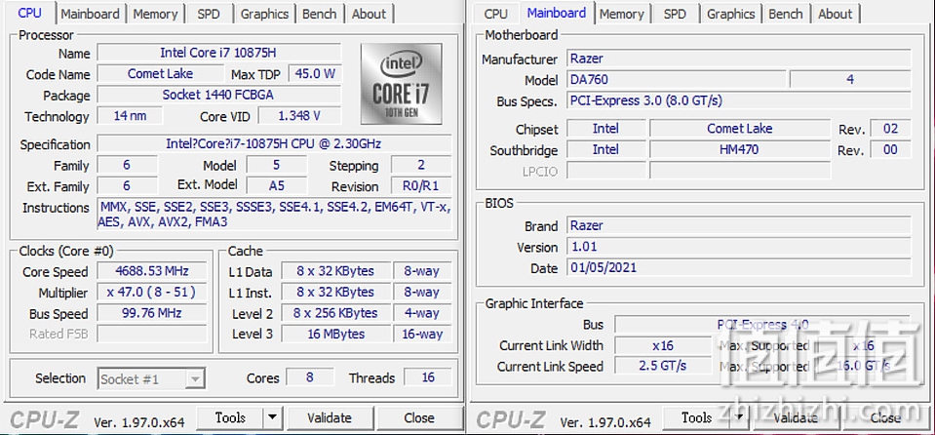The image size is (935, 435).
Task: Click the Socket 1440 FCBGA package value
Action: (x=218, y=95)
